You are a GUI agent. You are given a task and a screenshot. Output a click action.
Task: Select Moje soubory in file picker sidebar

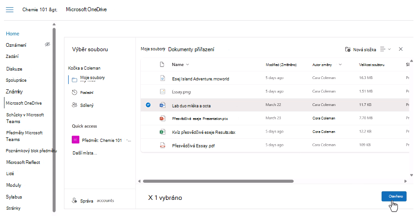pyautogui.click(x=92, y=78)
